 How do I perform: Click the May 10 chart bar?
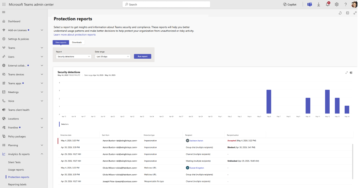(x=308, y=106)
